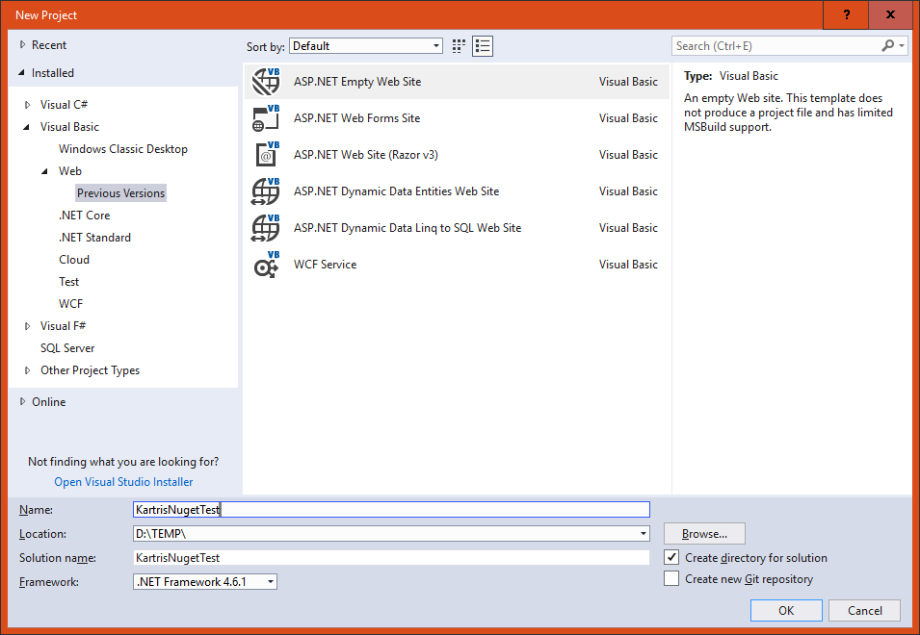Click the Dynamic Data Linq to SQL icon
This screenshot has height=635, width=920.
pos(266,228)
